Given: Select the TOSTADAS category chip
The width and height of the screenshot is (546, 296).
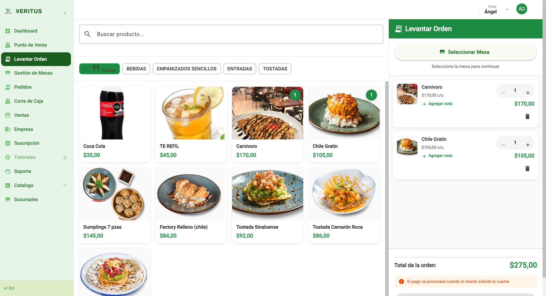Looking at the screenshot, I should click(275, 69).
